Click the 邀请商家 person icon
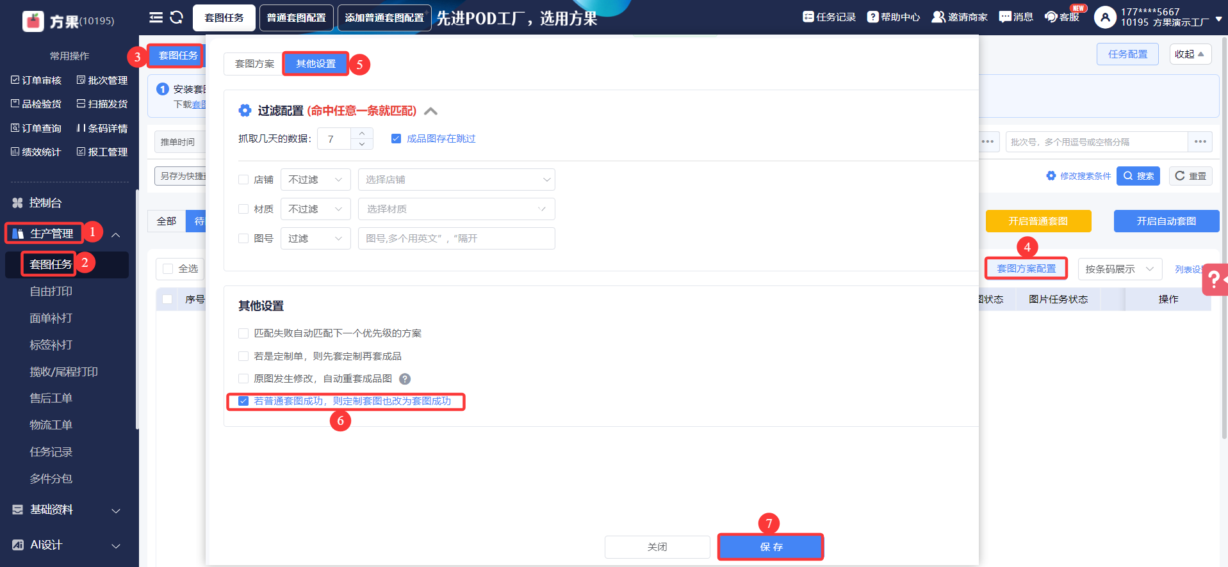1228x567 pixels. pos(938,17)
